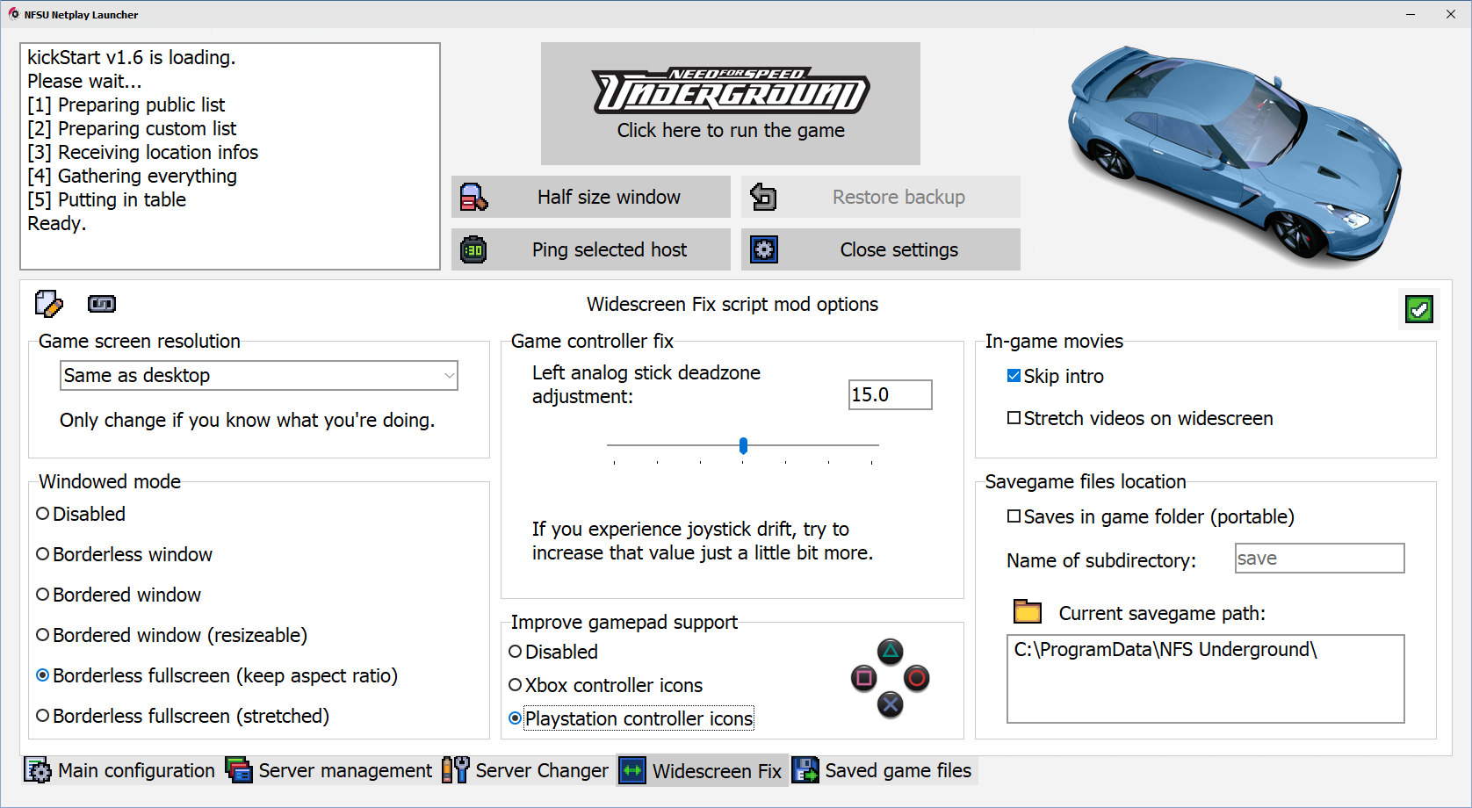The image size is (1472, 808).
Task: Click the Restore backup button
Action: (881, 197)
